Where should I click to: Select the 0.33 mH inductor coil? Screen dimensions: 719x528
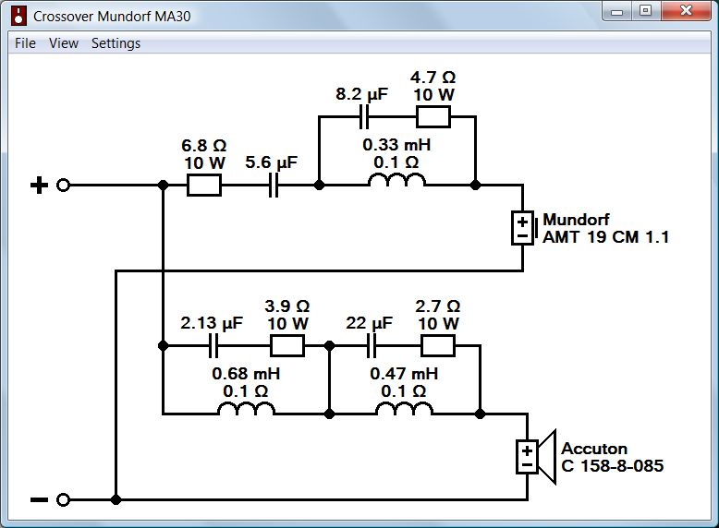pyautogui.click(x=396, y=179)
